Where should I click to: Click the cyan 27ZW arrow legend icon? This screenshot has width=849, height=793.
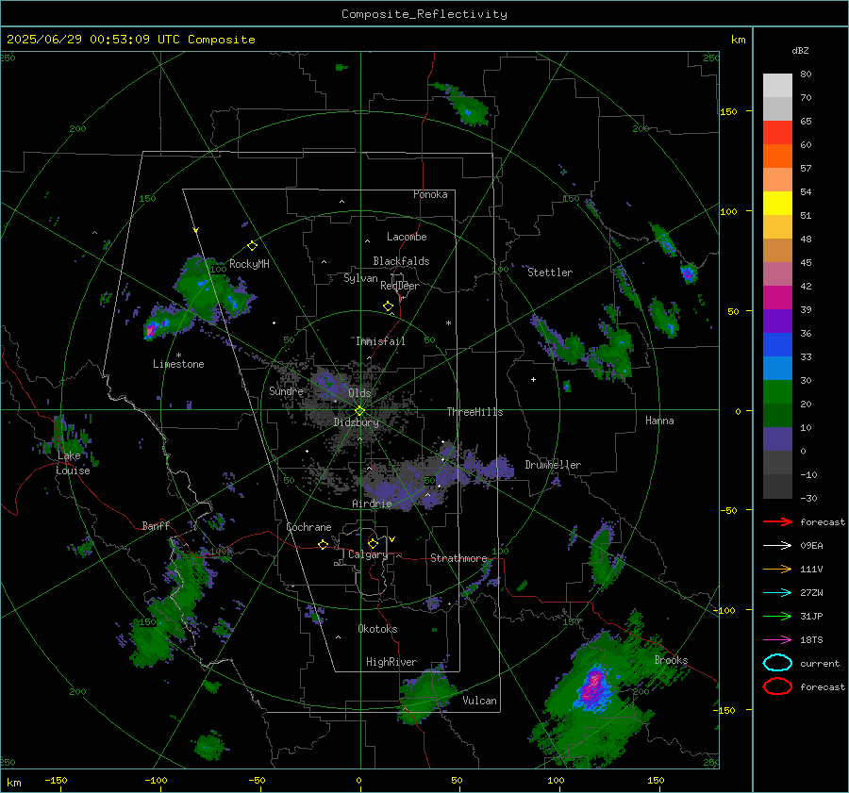777,592
